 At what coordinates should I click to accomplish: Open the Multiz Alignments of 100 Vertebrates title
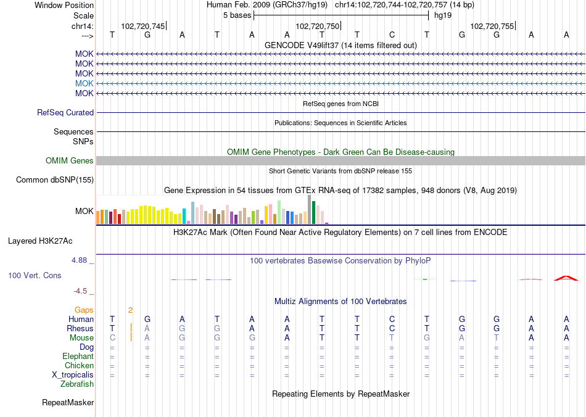tap(340, 301)
